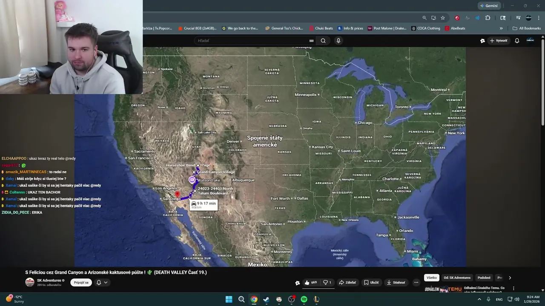This screenshot has width=545, height=306.
Task: Click the video title 'S Feliciou cez Grand Canyon'
Action: 116,272
